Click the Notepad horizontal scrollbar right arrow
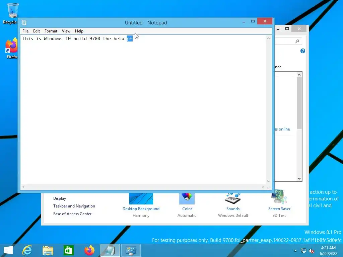Screen dimensions: 343x257 click(x=263, y=187)
